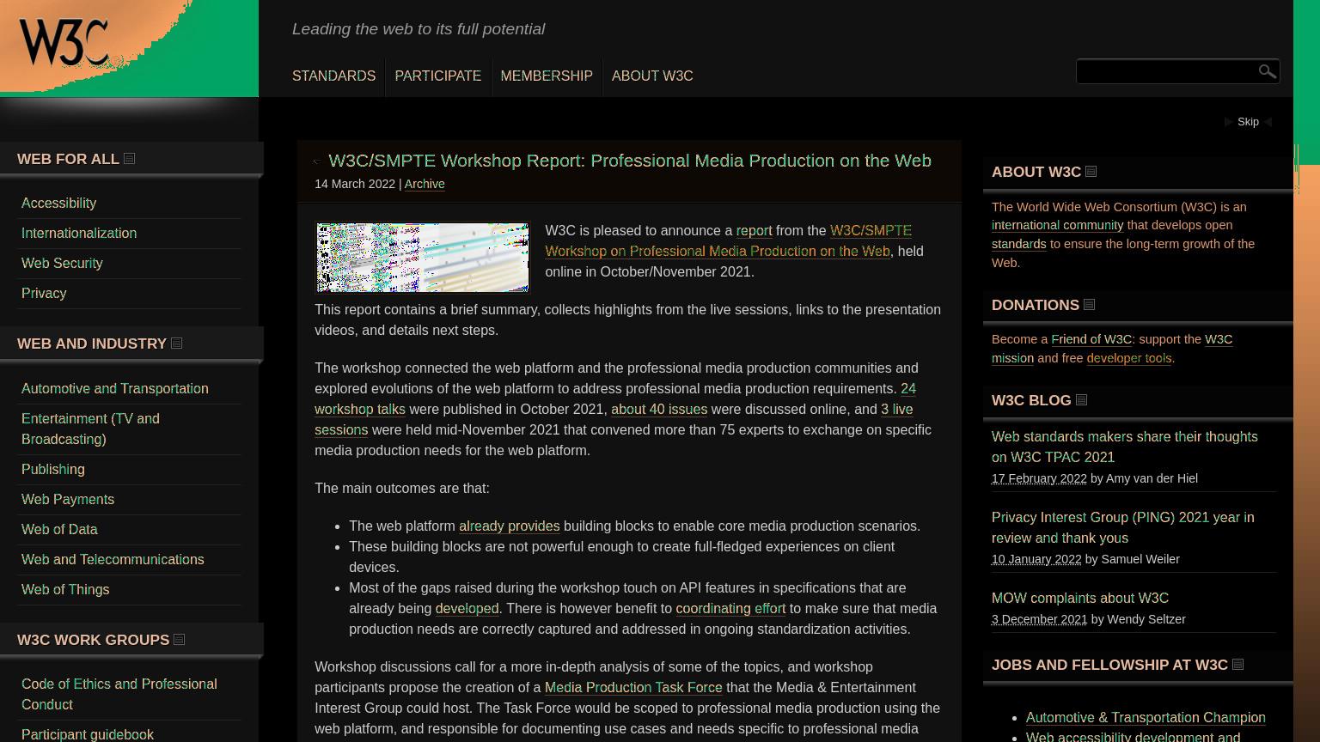
Task: Follow the 'standards' link in About W3C
Action: pos(1019,244)
